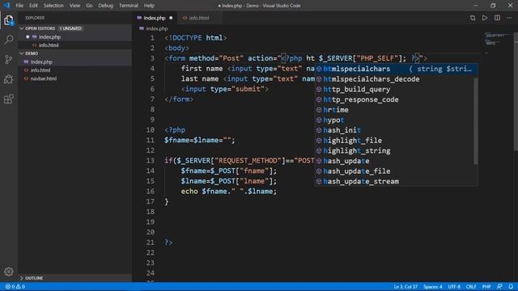Click the feedback icon in status bar

(499, 287)
